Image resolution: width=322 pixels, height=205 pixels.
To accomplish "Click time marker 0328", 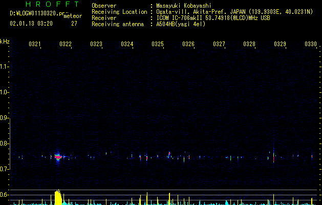I will [249, 44].
